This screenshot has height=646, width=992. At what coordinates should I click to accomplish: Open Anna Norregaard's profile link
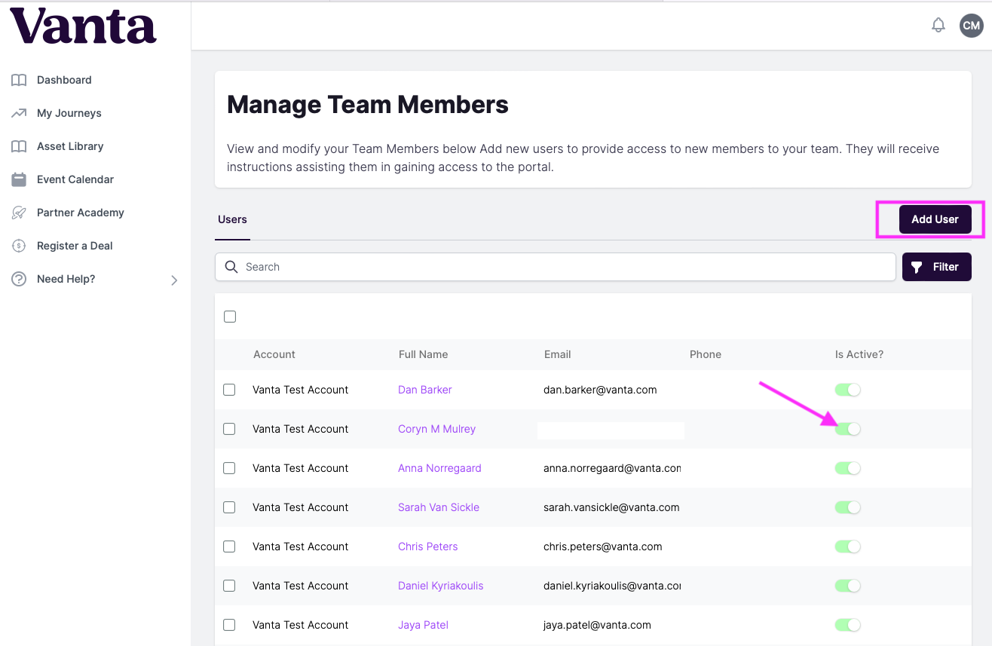click(439, 468)
